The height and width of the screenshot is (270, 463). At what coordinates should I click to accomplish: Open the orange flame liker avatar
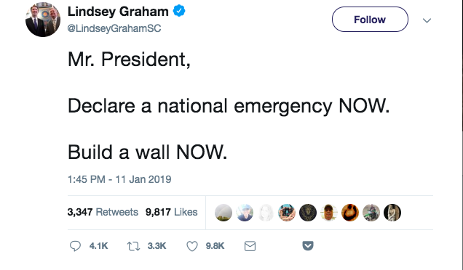point(350,213)
